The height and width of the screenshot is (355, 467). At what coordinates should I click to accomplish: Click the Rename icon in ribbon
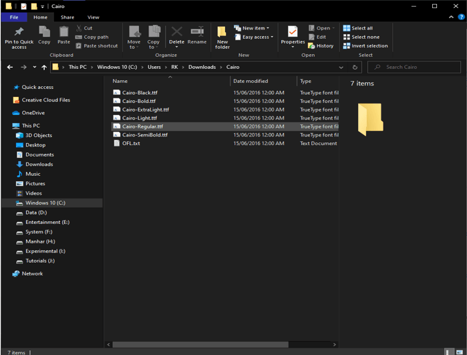197,31
